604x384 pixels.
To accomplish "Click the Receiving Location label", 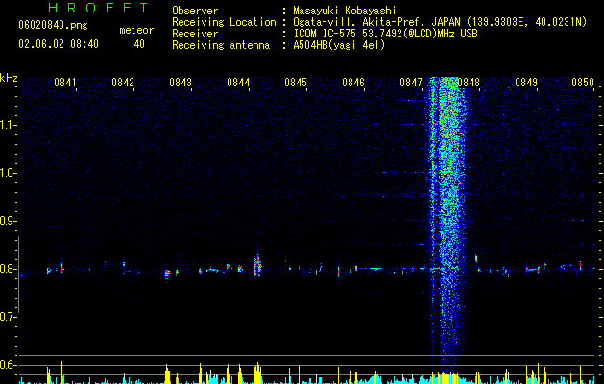I will pyautogui.click(x=224, y=22).
